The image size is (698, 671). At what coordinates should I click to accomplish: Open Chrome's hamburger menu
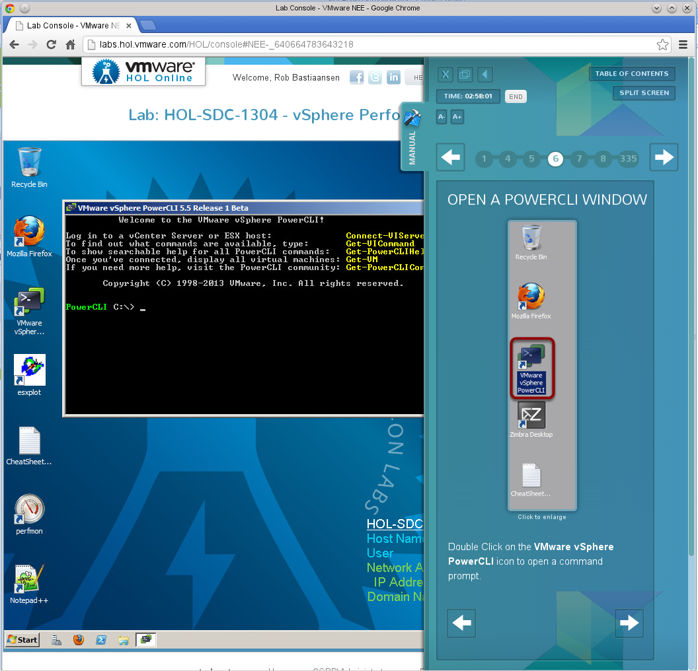[x=683, y=44]
